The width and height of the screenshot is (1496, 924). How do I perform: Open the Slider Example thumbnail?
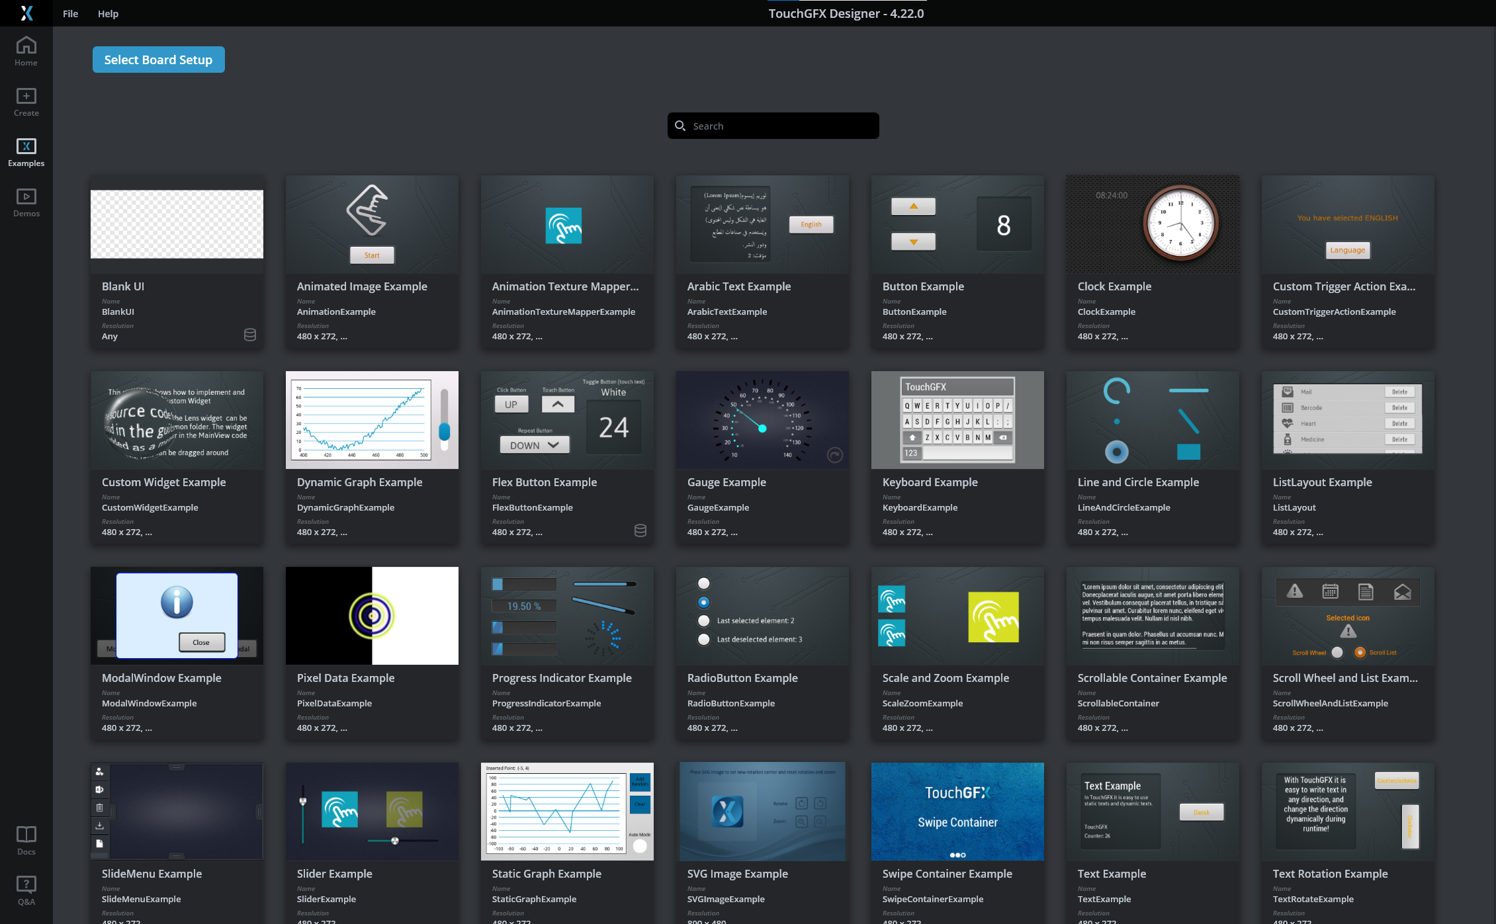click(372, 812)
